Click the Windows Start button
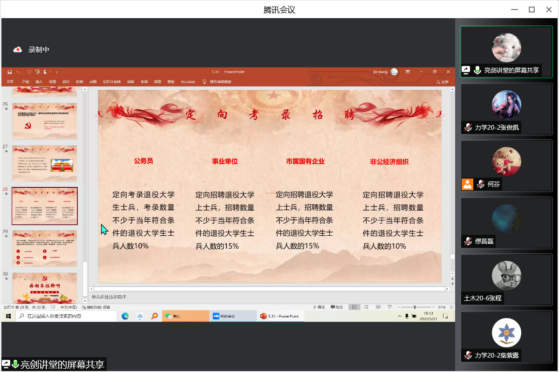This screenshot has width=559, height=372. pyautogui.click(x=8, y=316)
